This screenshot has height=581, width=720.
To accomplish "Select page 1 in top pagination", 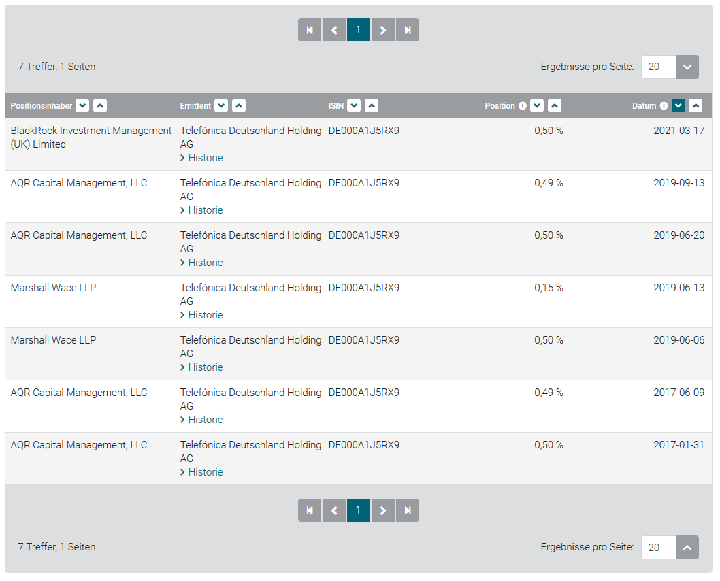I will point(358,31).
